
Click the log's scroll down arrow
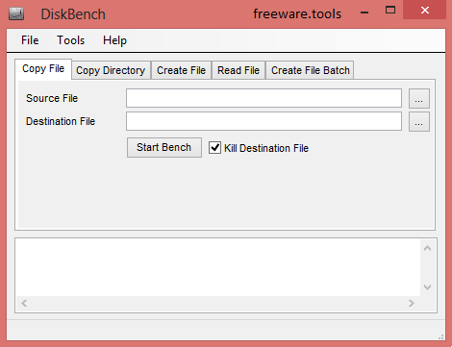(427, 287)
